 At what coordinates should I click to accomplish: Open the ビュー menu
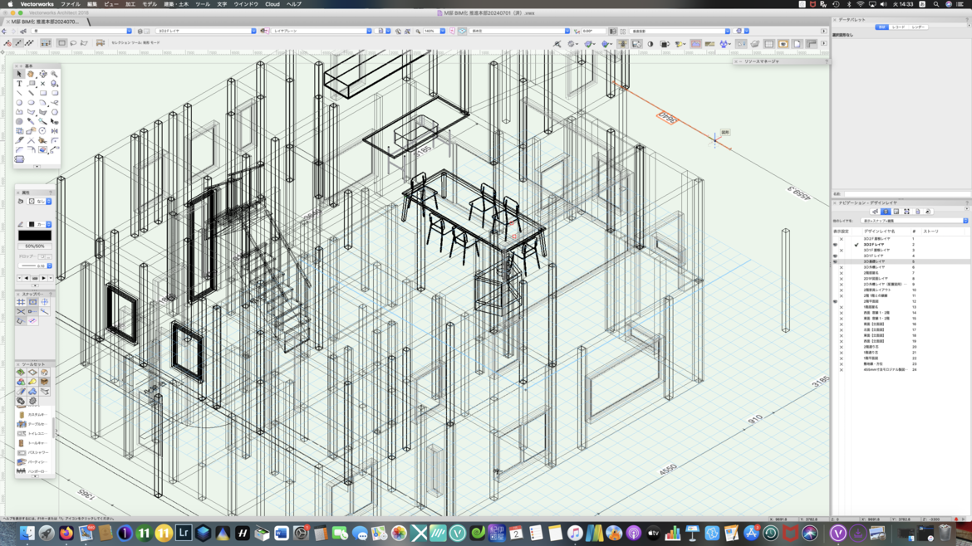point(110,4)
